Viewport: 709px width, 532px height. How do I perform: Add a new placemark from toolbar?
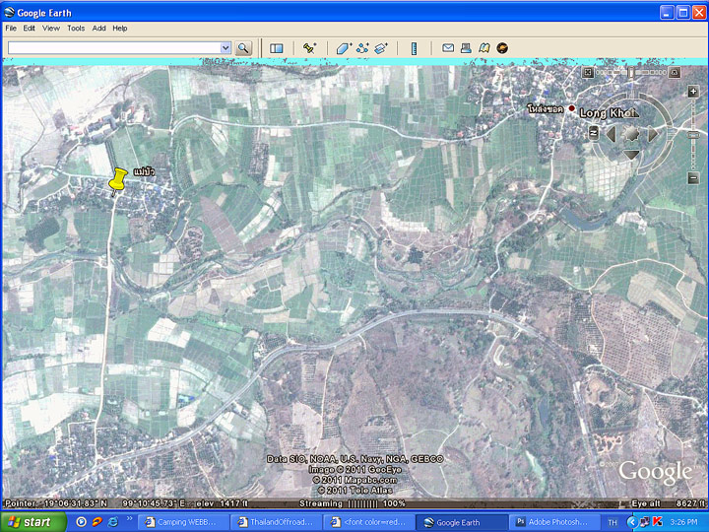click(309, 47)
